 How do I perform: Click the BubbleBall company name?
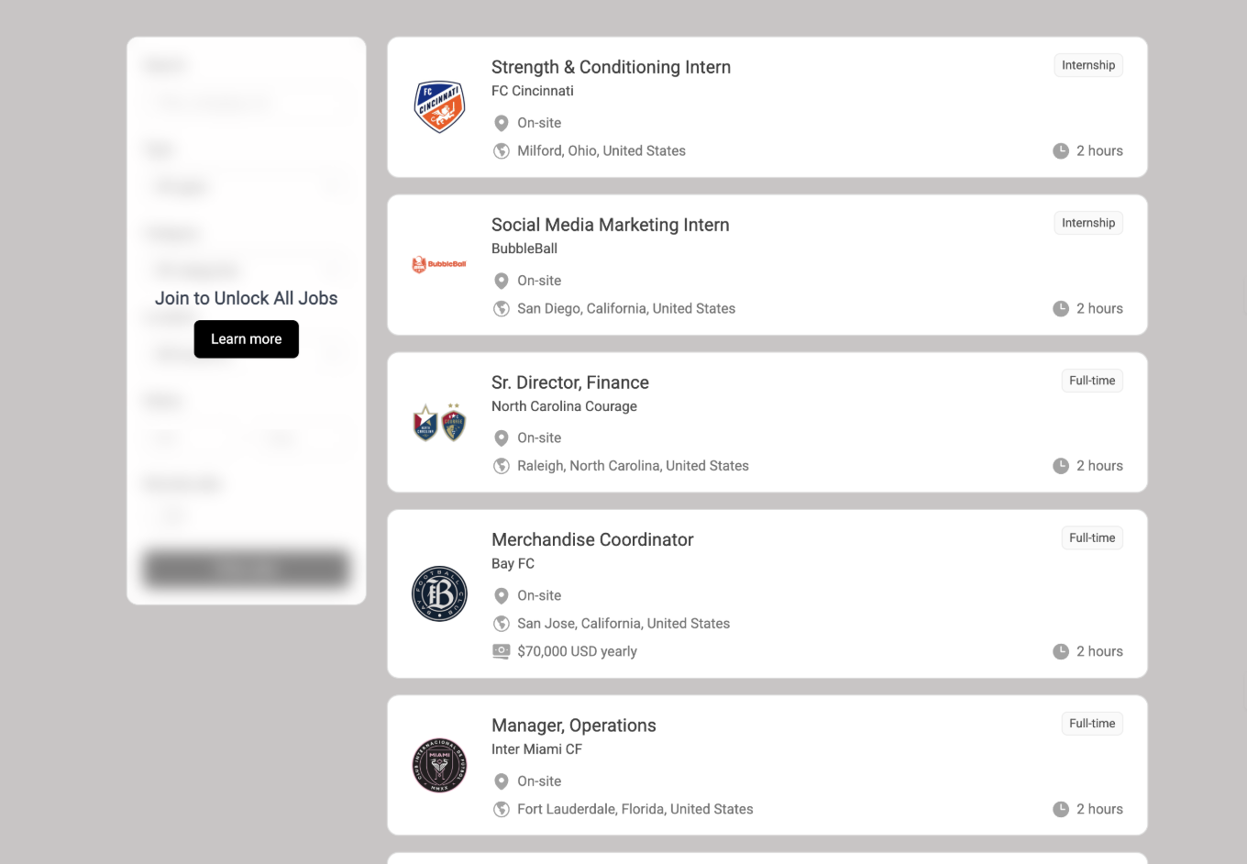point(524,249)
